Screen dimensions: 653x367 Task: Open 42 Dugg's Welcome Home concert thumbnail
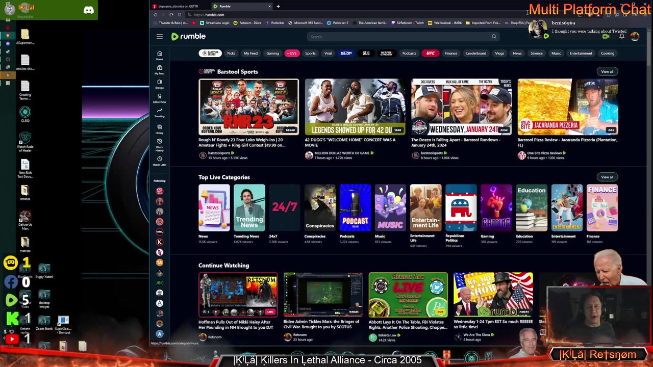[x=355, y=107]
